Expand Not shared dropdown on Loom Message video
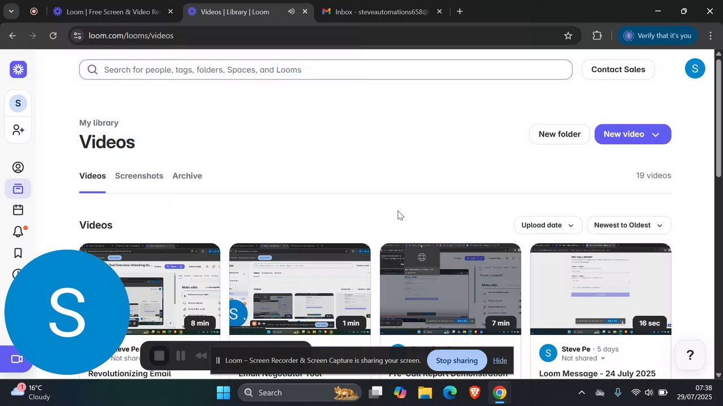This screenshot has height=406, width=723. [583, 358]
